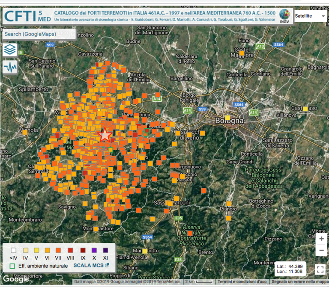Click the Google logo on map

click(x=16, y=279)
